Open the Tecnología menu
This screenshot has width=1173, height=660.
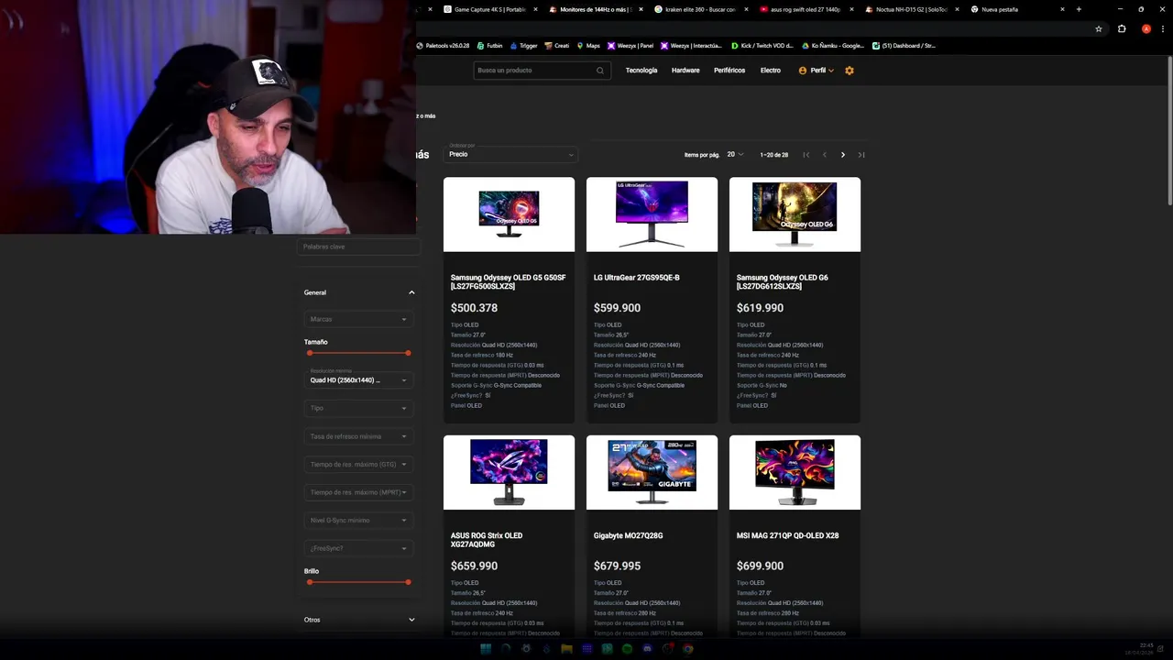[641, 71]
